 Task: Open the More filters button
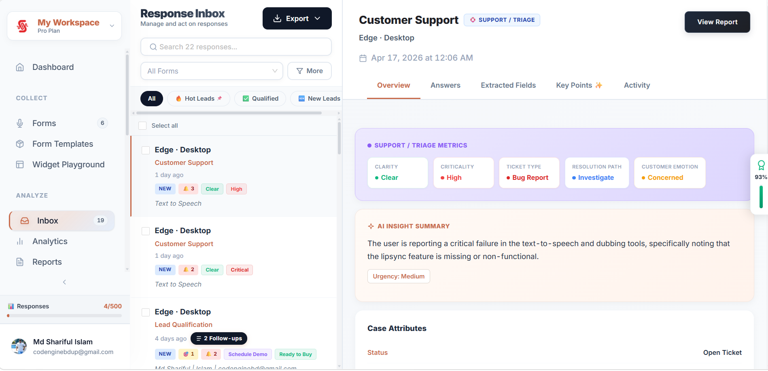(310, 71)
